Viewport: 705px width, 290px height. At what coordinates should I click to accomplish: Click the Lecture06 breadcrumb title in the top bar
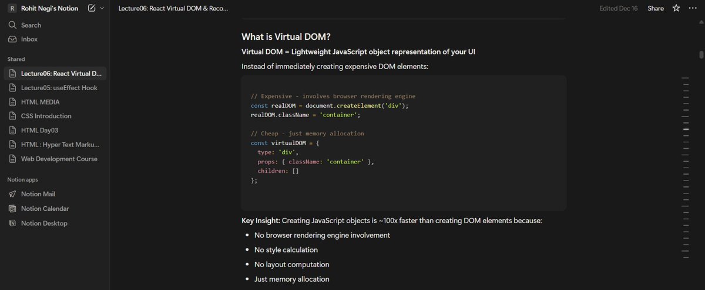tap(173, 9)
